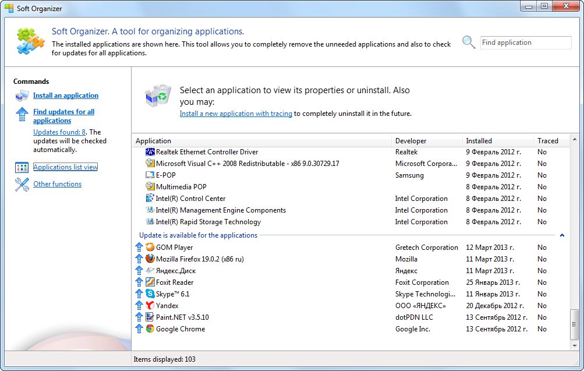The height and width of the screenshot is (371, 584).
Task: Collapse the Update is available group
Action: point(562,235)
